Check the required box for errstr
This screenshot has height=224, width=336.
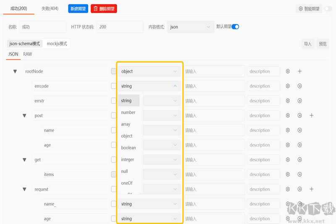113,101
